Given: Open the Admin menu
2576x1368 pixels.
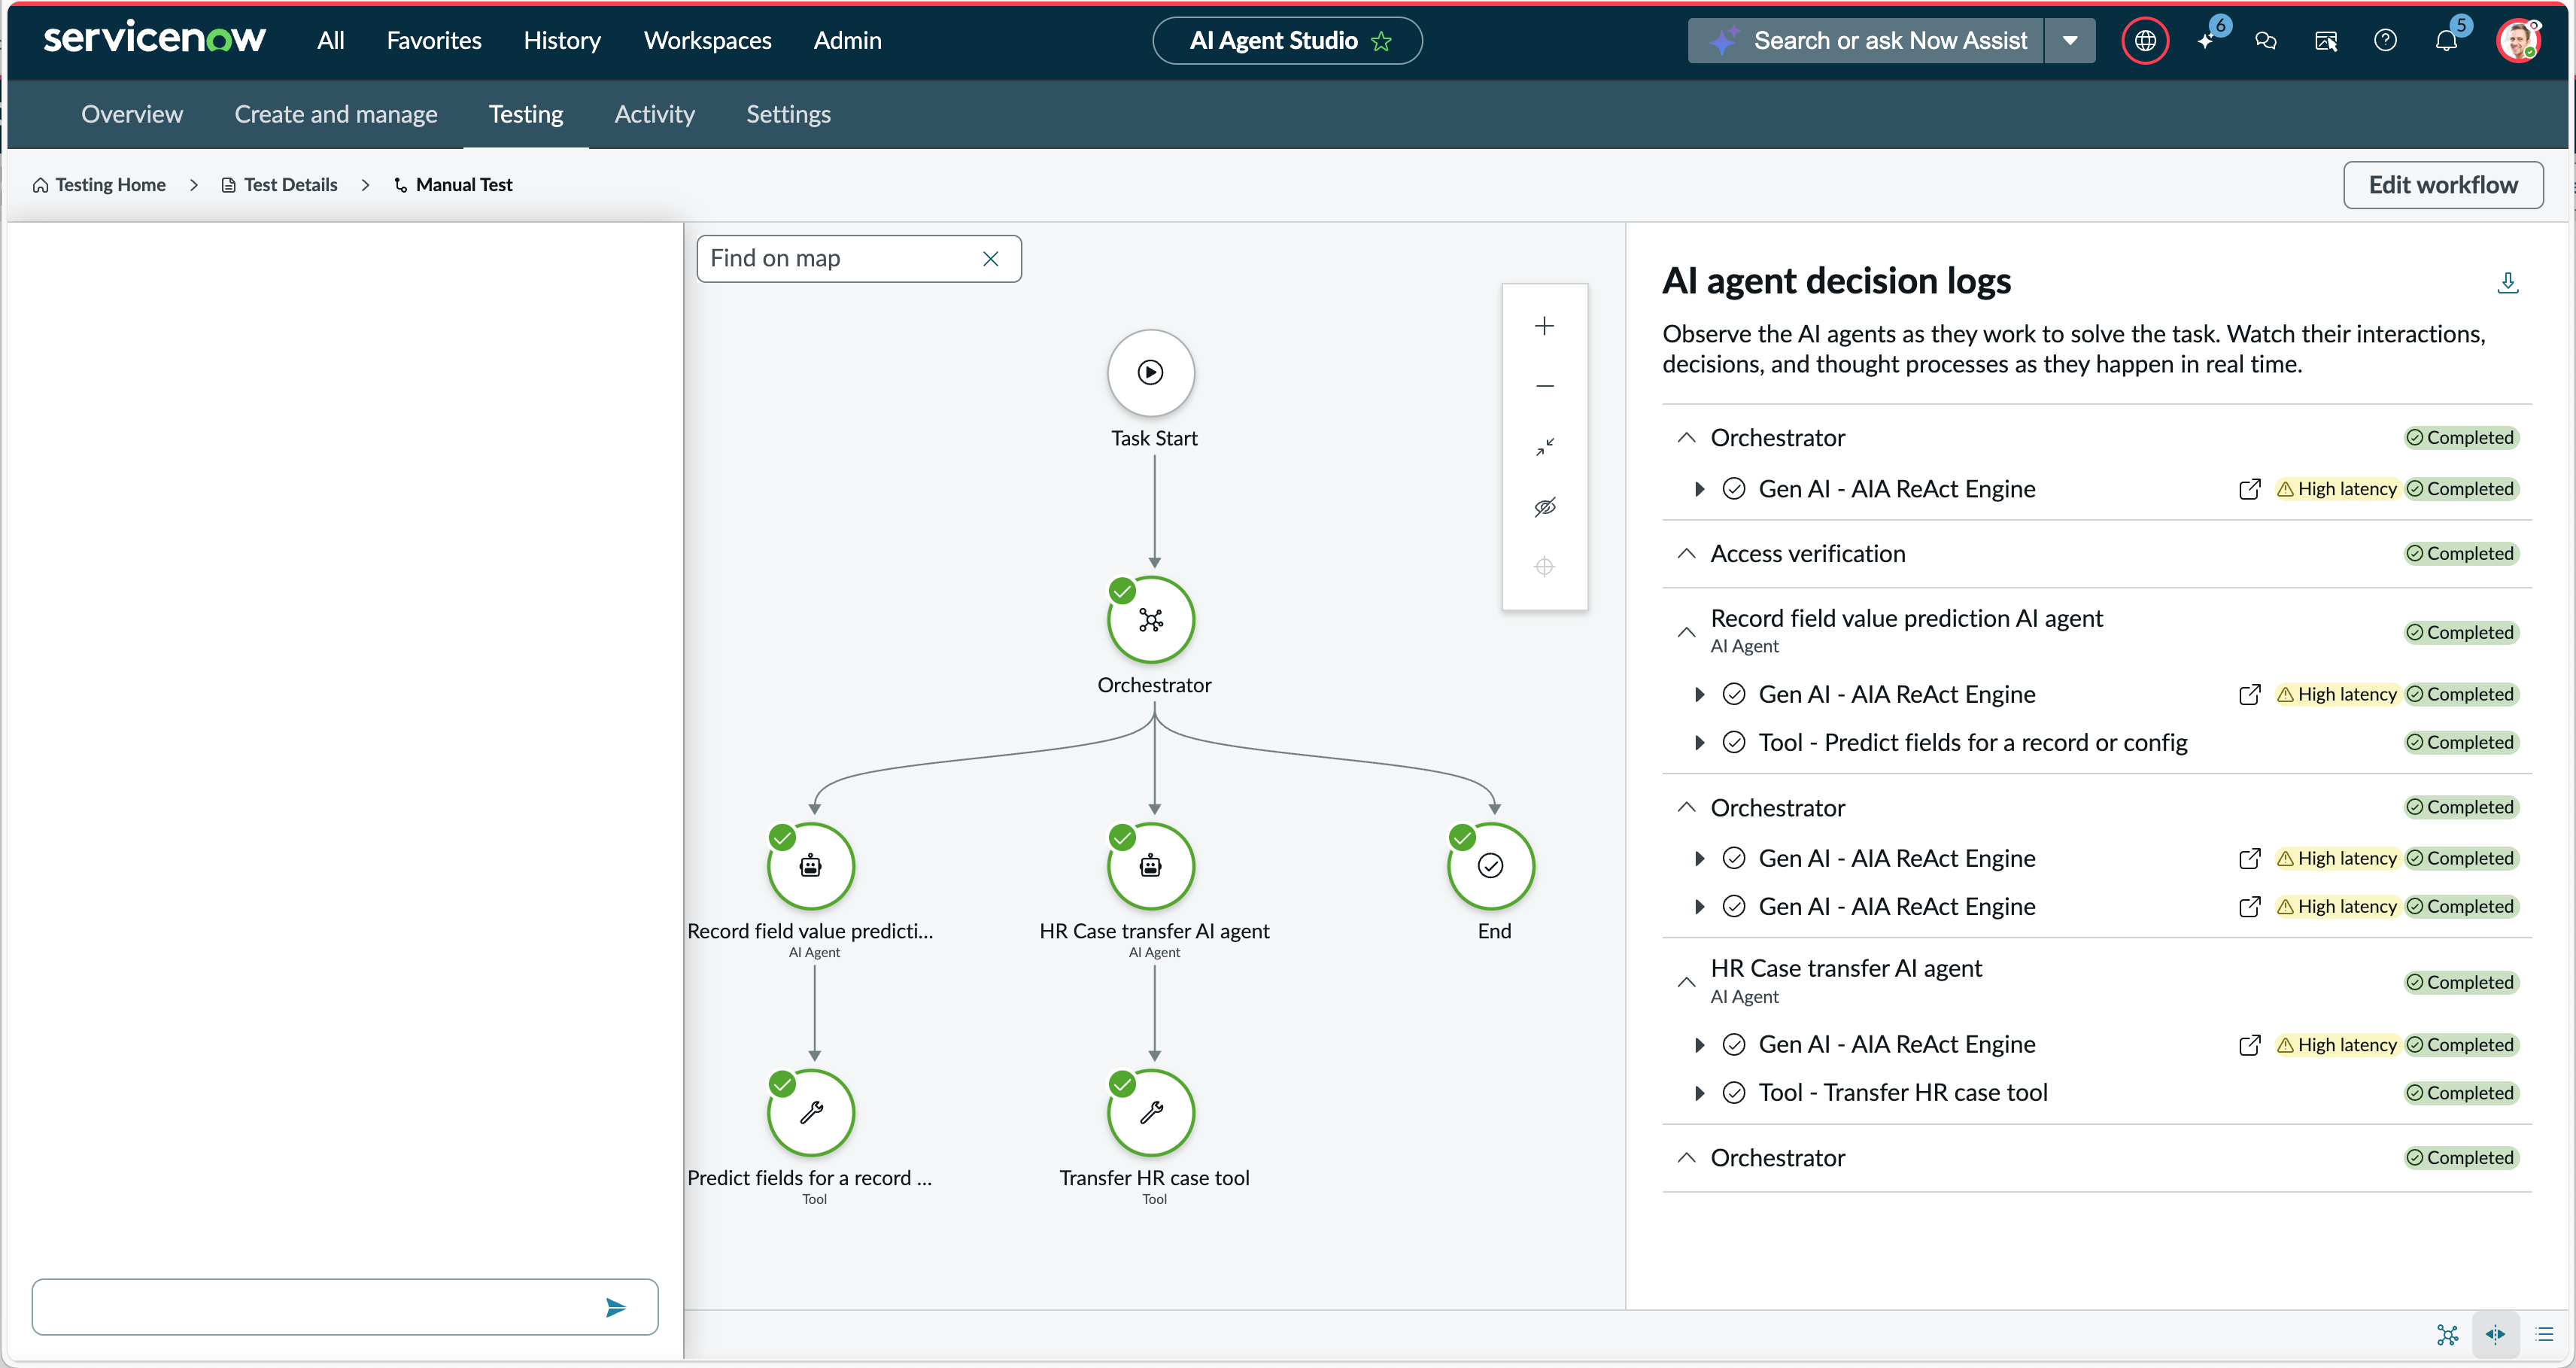Looking at the screenshot, I should click(847, 41).
